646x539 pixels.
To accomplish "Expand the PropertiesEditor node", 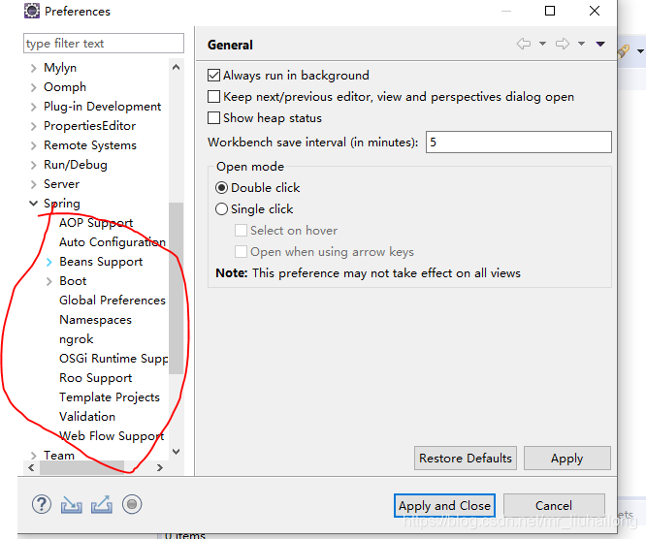I will click(34, 126).
